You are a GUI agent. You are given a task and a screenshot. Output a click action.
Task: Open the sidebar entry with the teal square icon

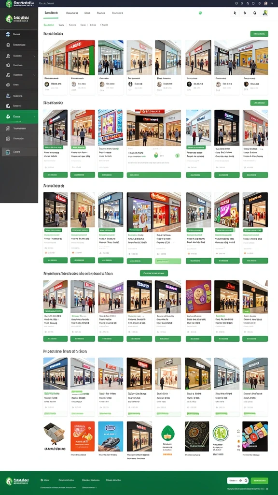[19, 152]
